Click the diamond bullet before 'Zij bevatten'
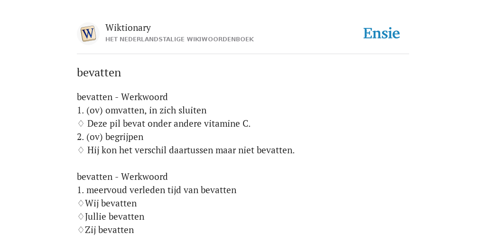The height and width of the screenshot is (243, 486). point(81,230)
